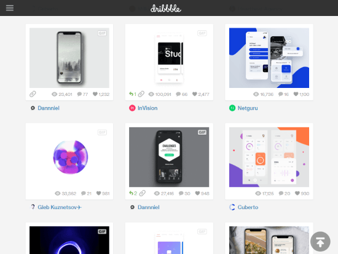Open the colorful purple sphere shot
Screen dimensions: 338x254
coord(69,157)
